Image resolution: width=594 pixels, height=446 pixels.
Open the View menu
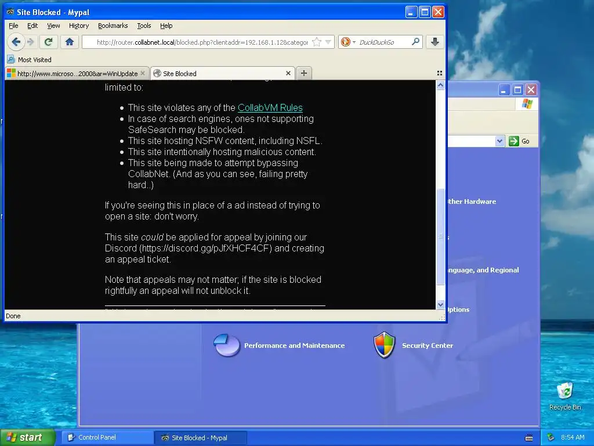point(53,26)
